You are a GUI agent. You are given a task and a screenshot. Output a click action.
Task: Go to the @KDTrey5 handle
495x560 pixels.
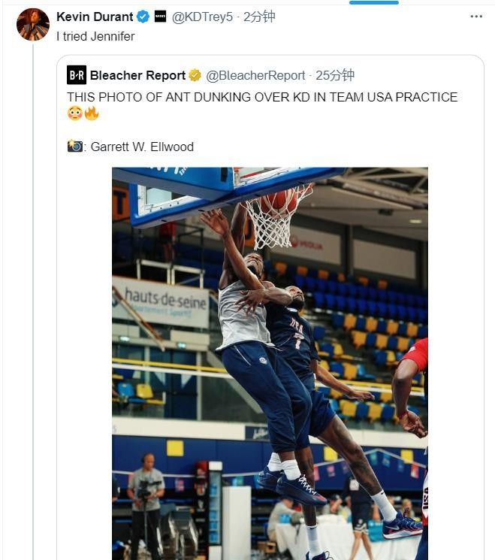click(203, 17)
